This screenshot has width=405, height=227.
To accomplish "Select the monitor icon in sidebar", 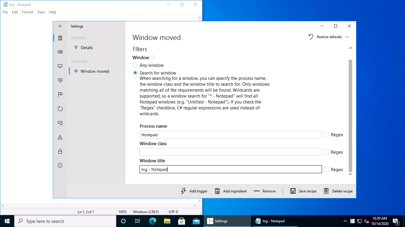I will point(60,66).
